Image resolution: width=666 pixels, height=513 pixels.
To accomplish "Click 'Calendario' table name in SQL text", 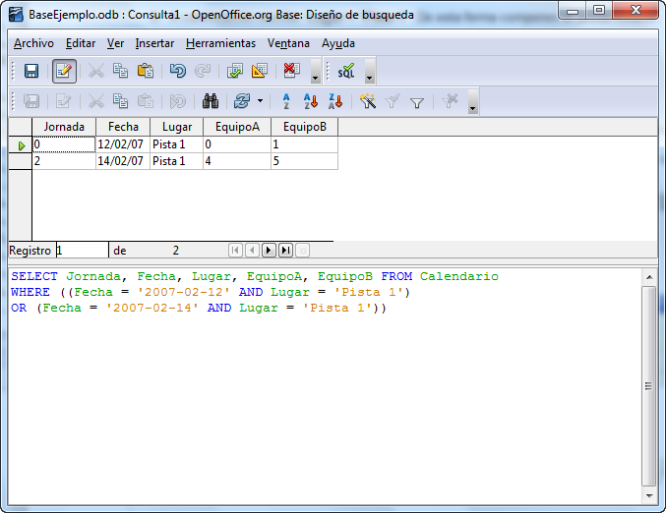I will [459, 276].
